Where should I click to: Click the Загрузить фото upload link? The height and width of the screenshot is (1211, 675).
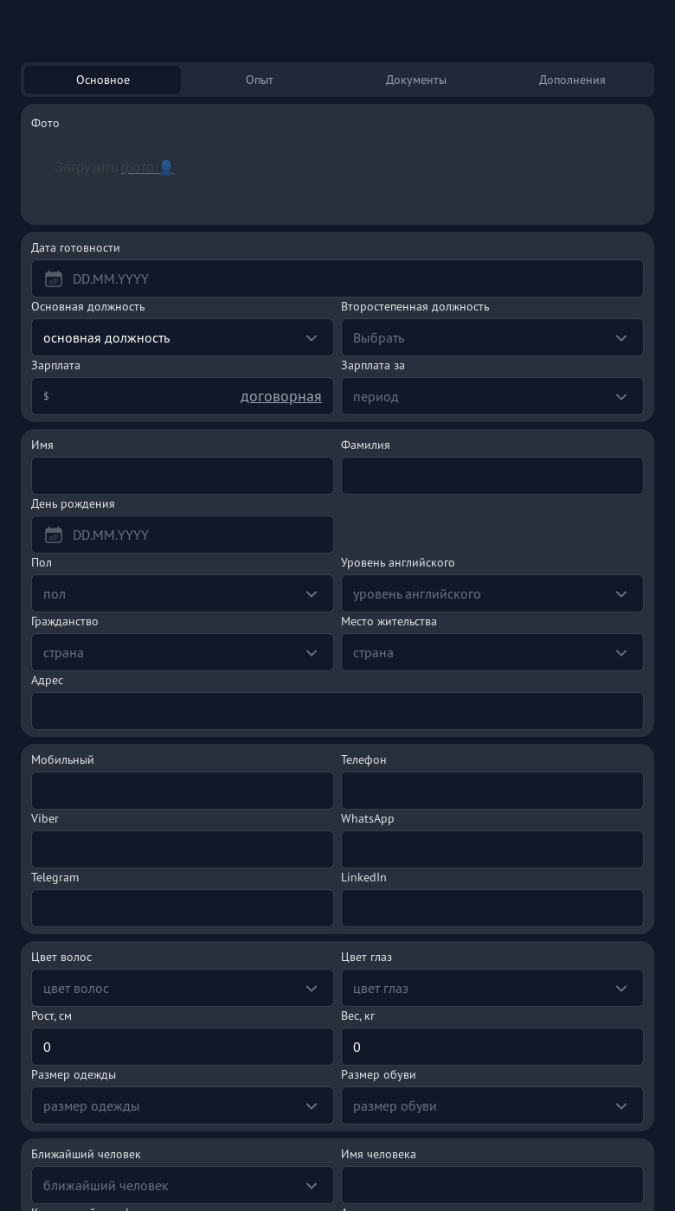coord(114,167)
